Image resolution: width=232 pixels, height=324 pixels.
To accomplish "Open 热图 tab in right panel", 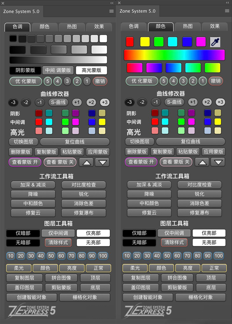I will pyautogui.click(x=188, y=26).
